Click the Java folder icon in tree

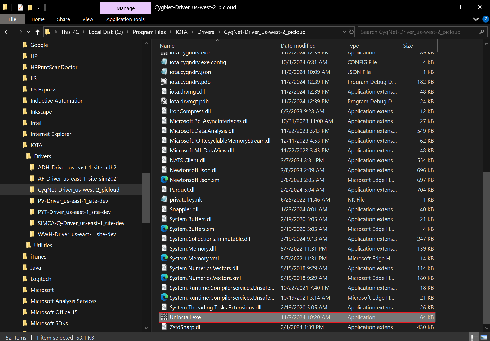pos(25,268)
